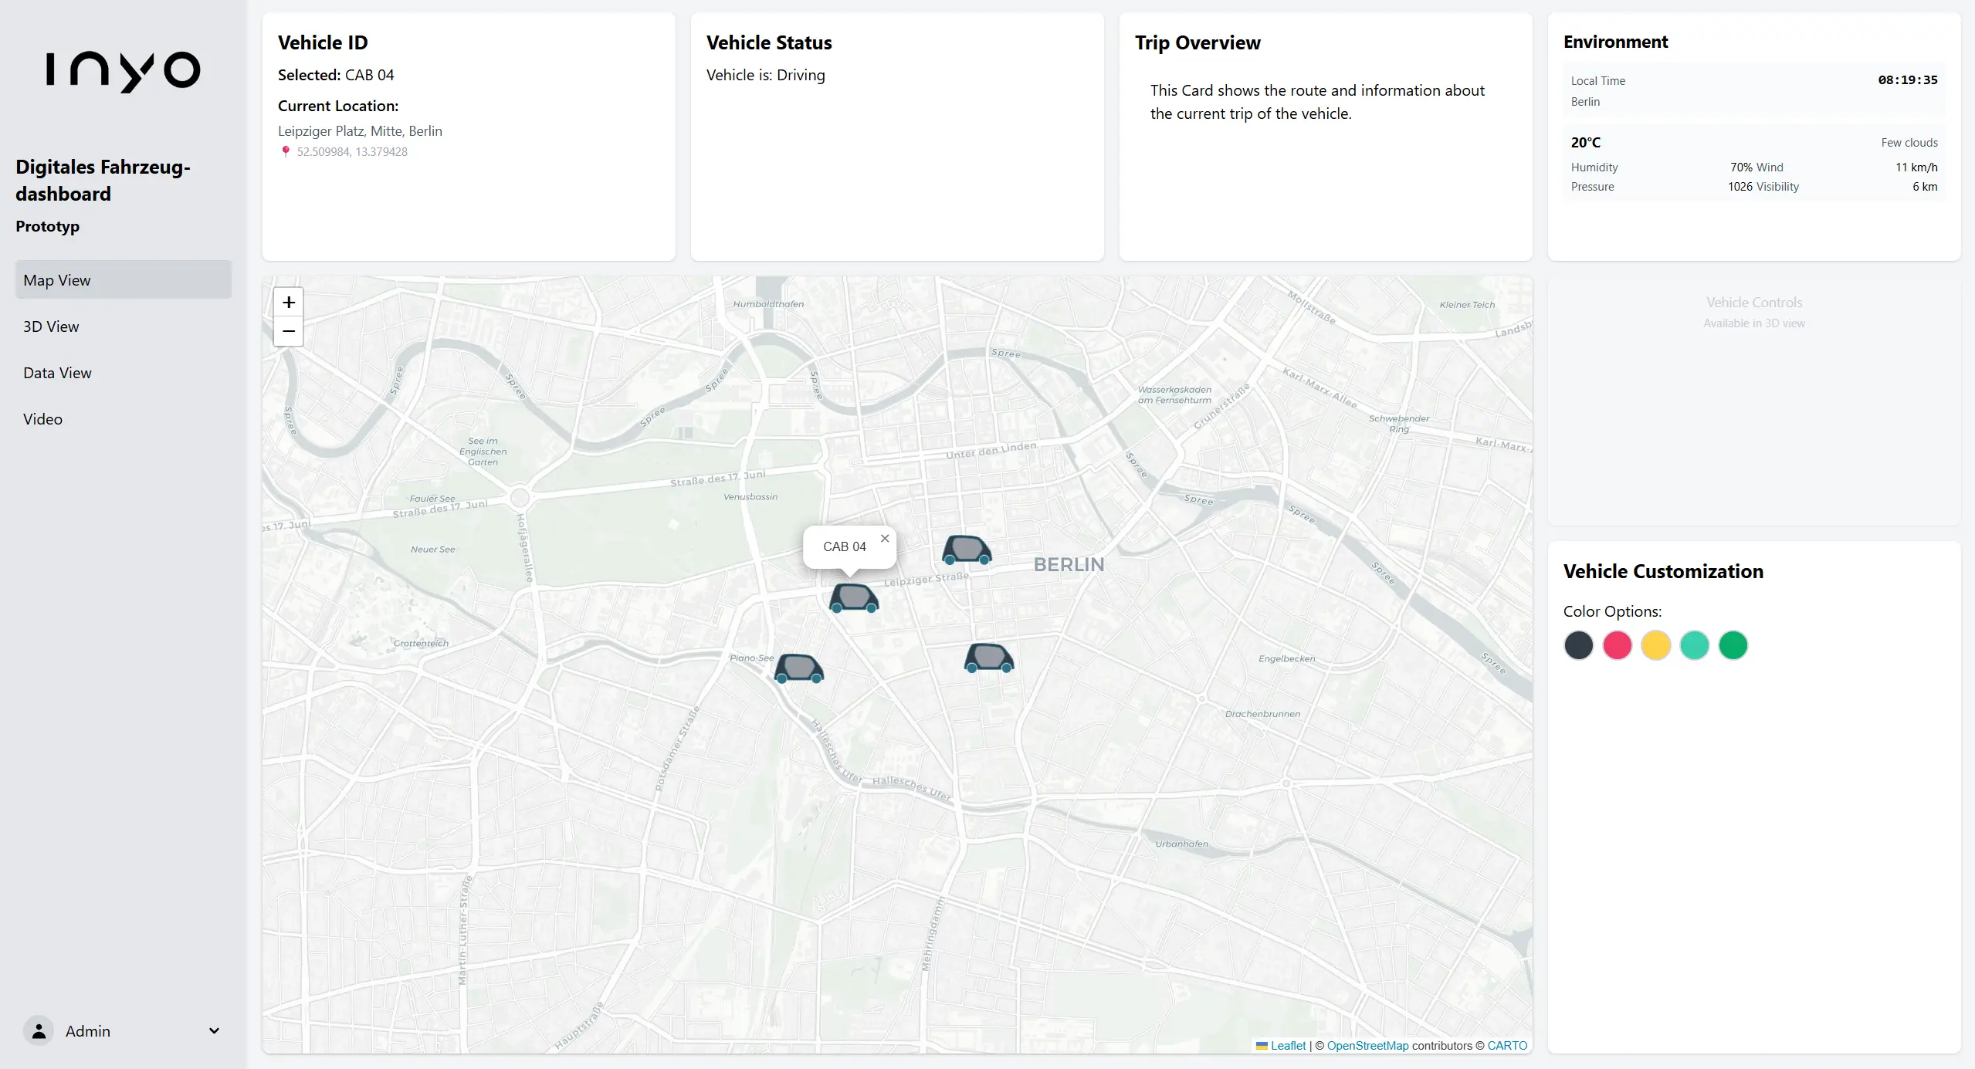
Task: Open OpenStreetMap attribution link
Action: point(1367,1046)
